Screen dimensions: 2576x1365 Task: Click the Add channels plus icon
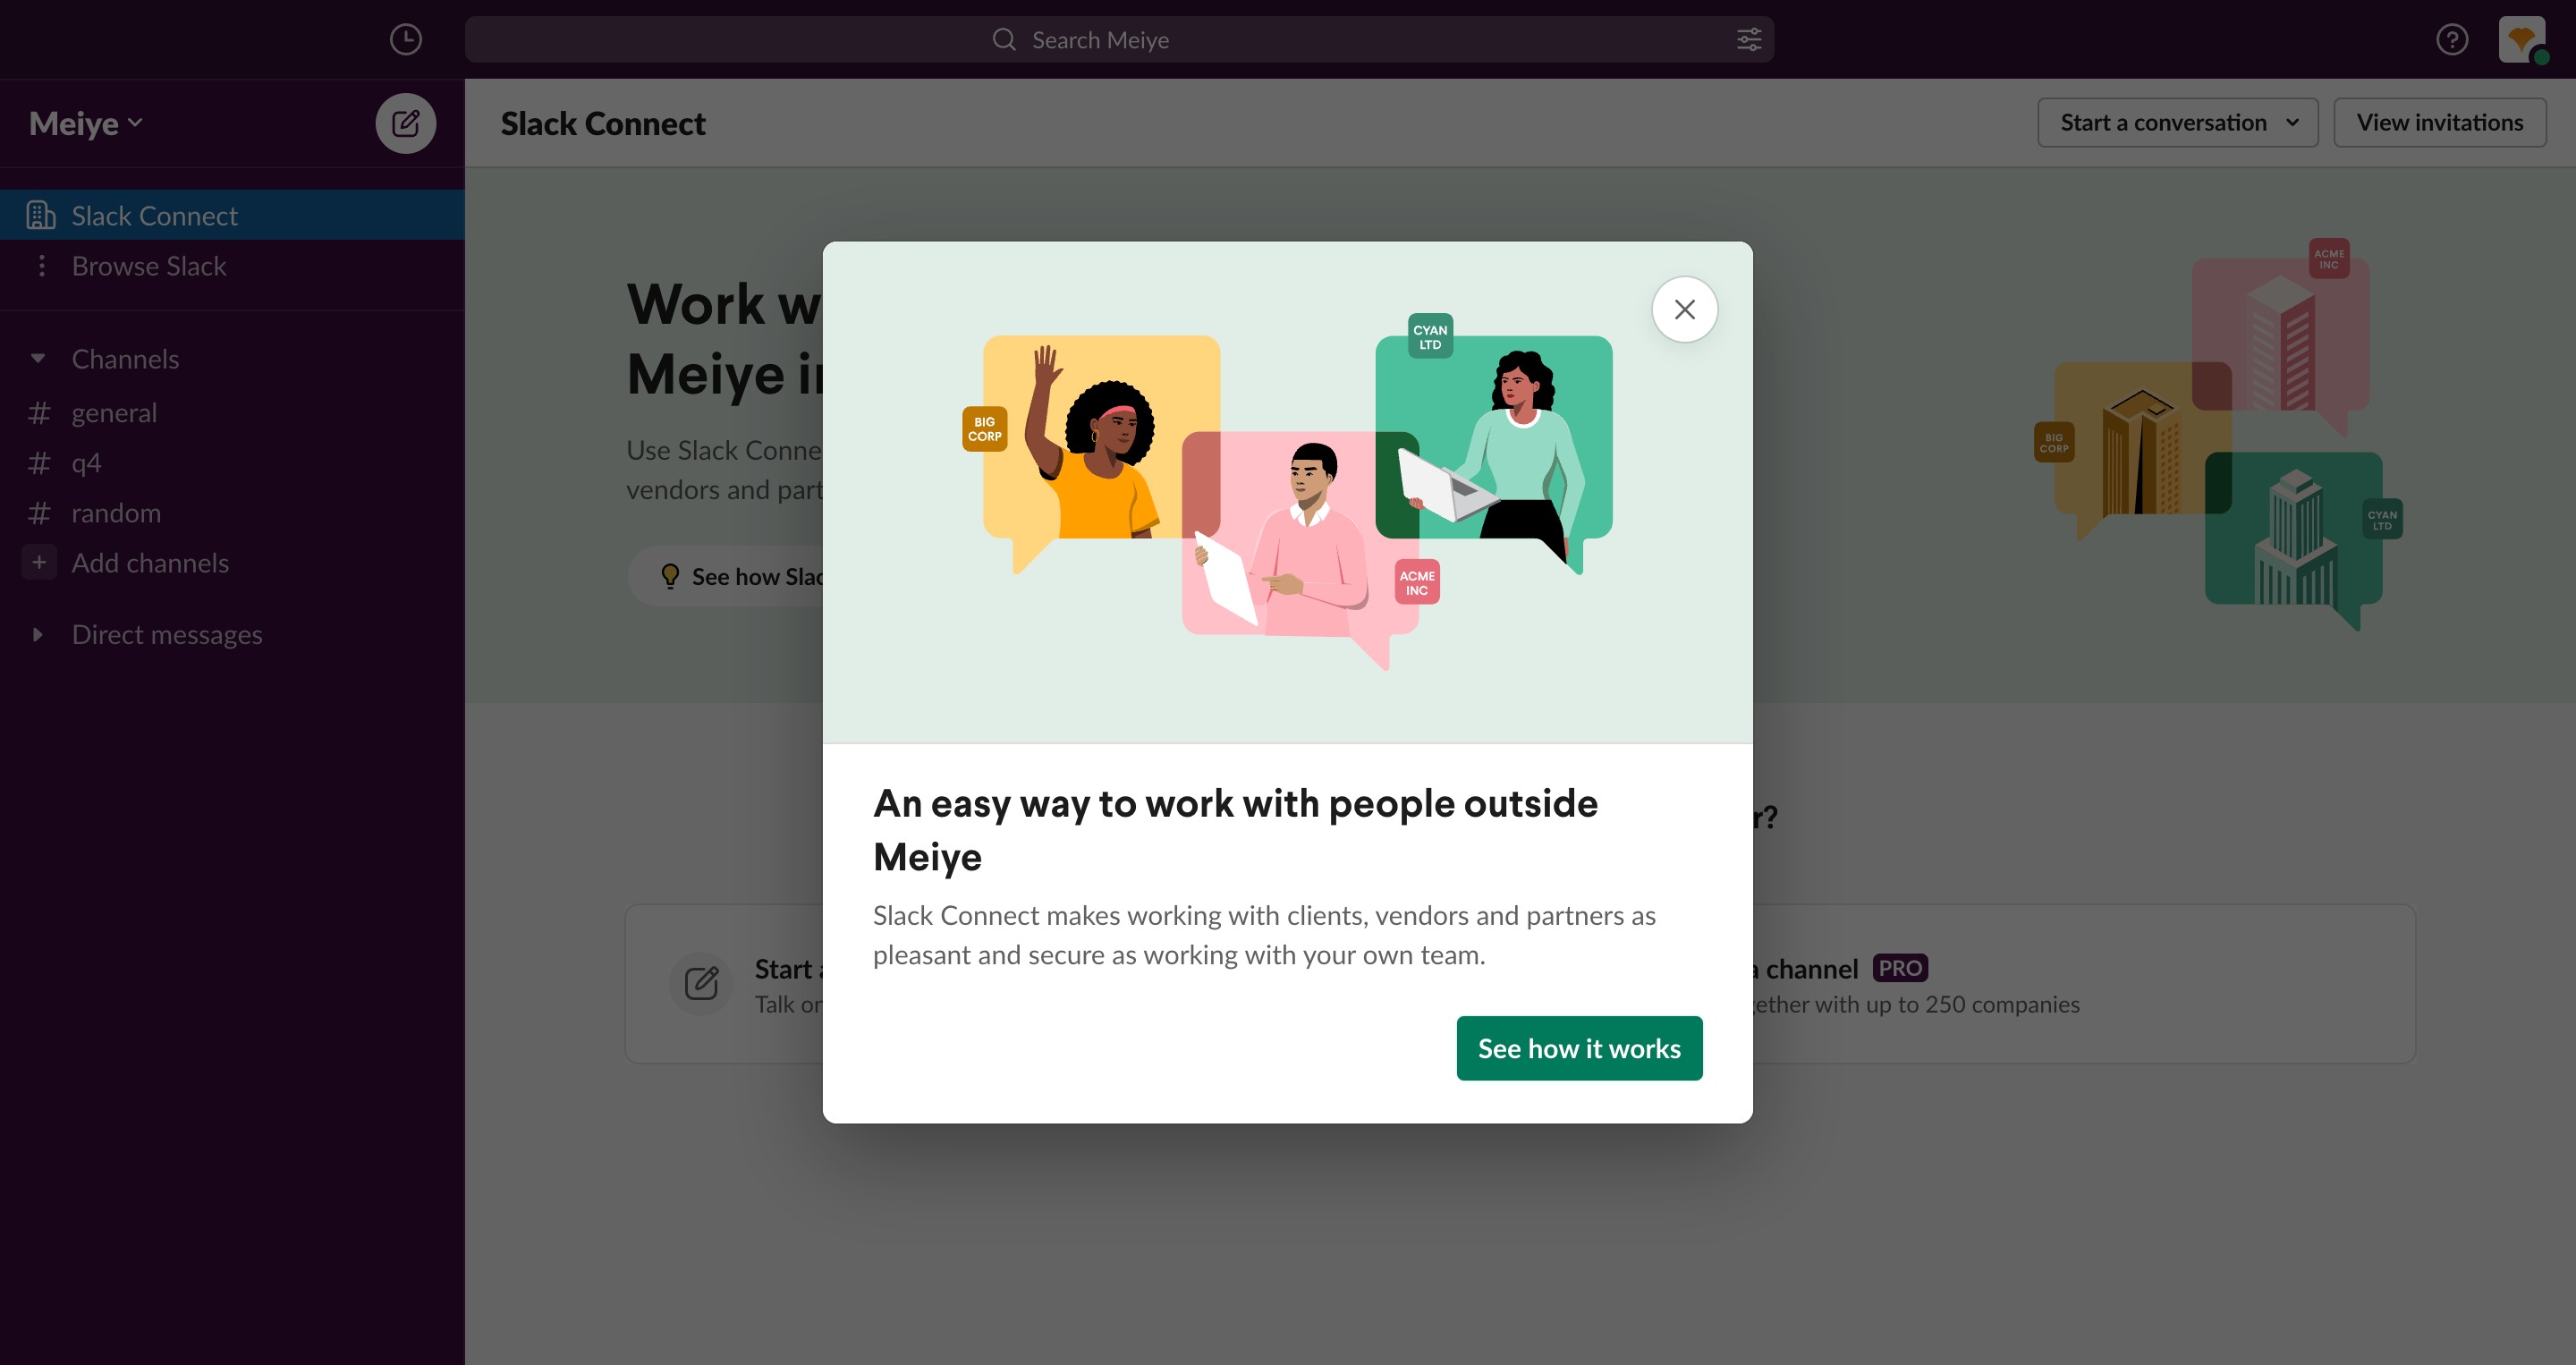tap(39, 562)
